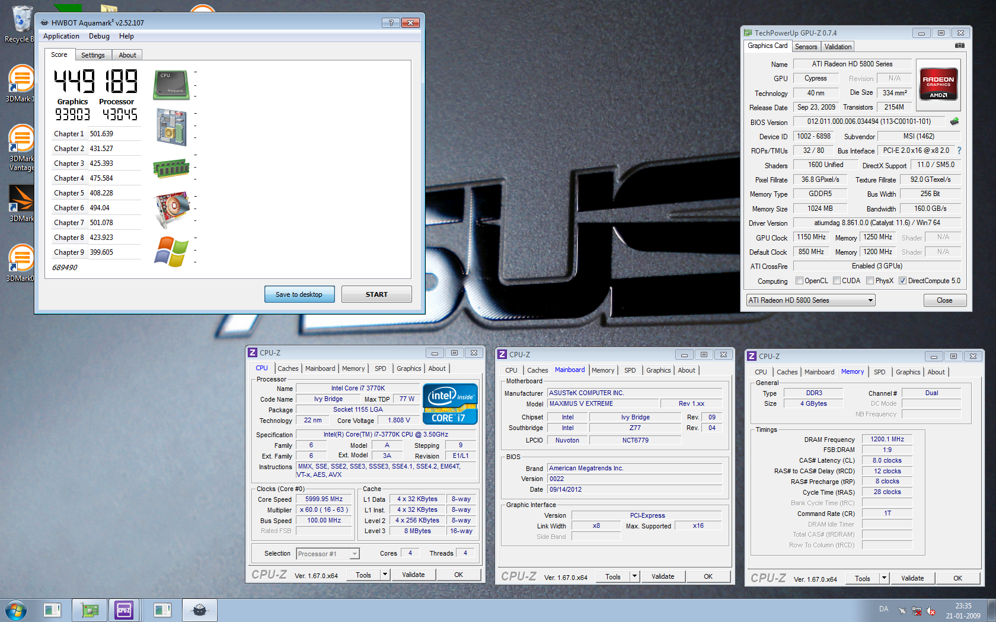Screen dimensions: 996x622
Task: Click the DA language indicator in taskbar
Action: pos(883,609)
